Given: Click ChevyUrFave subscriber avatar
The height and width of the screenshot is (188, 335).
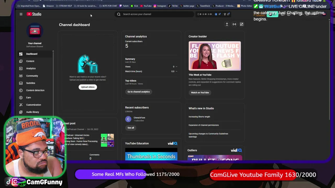Looking at the screenshot, I should tap(128, 119).
